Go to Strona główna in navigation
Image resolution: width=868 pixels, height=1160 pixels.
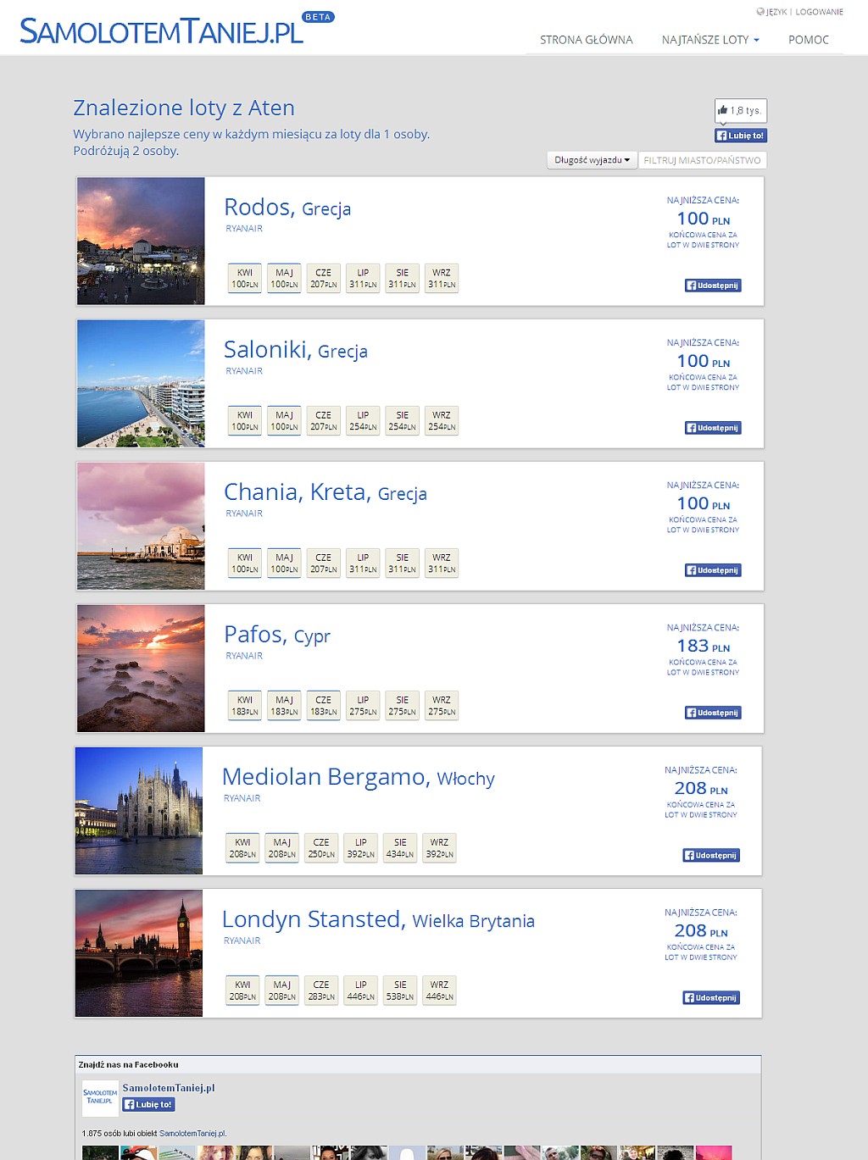(587, 40)
